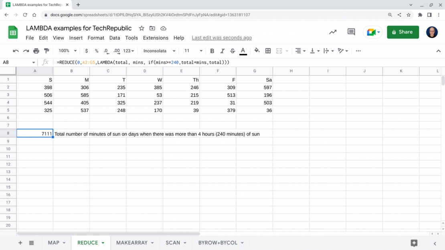This screenshot has height=250, width=445.
Task: Click the decrease decimal places icon
Action: [x=105, y=51]
